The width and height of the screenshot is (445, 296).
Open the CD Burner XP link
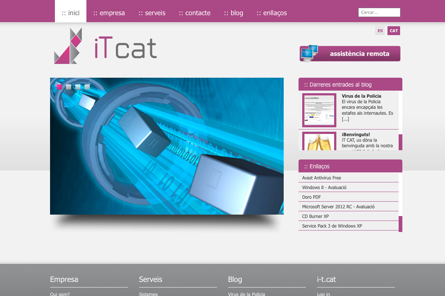[x=315, y=216]
